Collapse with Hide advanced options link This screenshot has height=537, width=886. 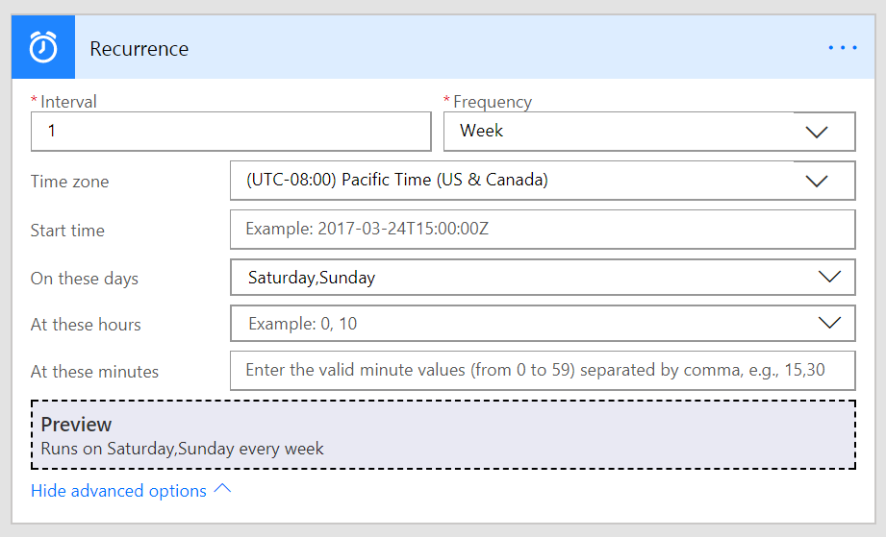point(118,491)
